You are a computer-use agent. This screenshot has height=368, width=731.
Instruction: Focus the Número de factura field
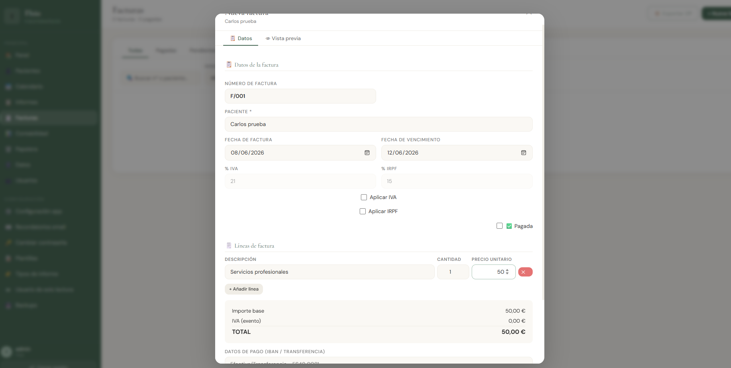[300, 96]
